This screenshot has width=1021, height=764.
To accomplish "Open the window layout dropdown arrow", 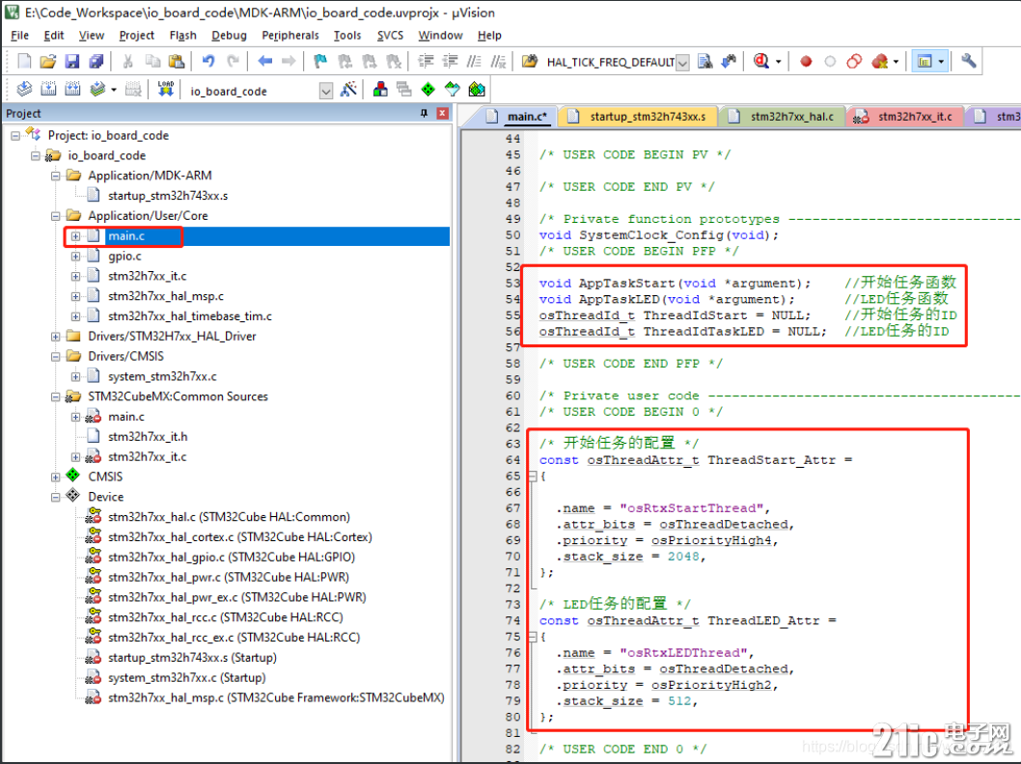I will pyautogui.click(x=942, y=62).
